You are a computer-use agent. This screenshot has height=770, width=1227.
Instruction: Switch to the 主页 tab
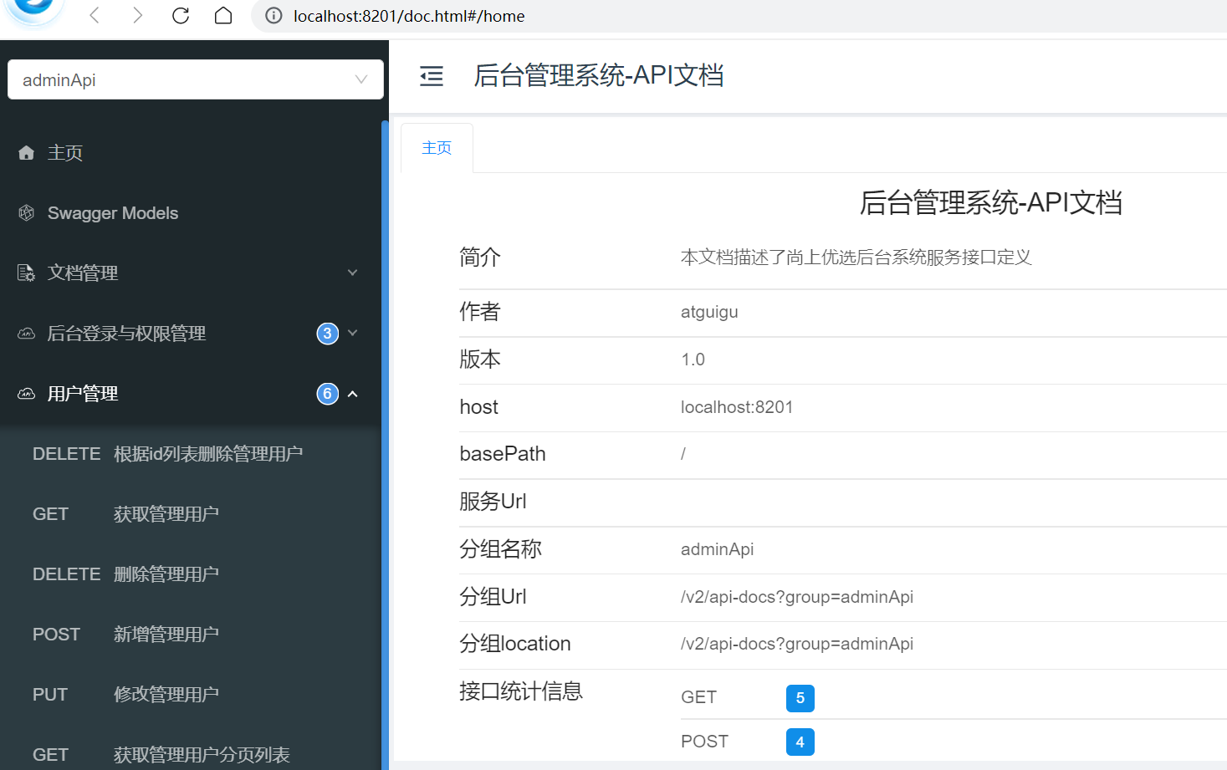click(437, 148)
